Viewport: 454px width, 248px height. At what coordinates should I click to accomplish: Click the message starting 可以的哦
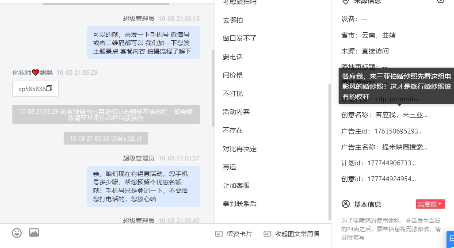coord(143,43)
